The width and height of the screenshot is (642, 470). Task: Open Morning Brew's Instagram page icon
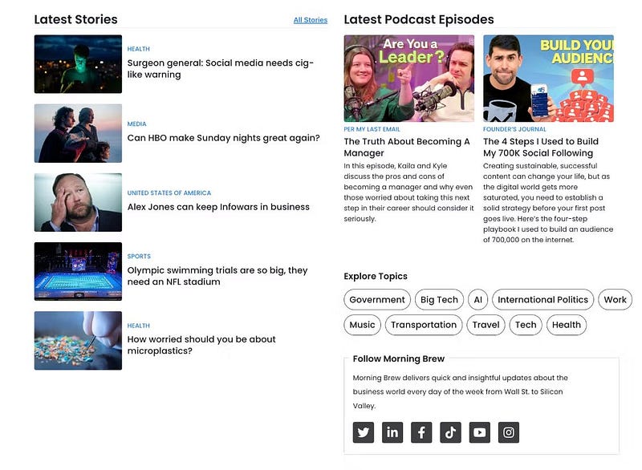[509, 432]
